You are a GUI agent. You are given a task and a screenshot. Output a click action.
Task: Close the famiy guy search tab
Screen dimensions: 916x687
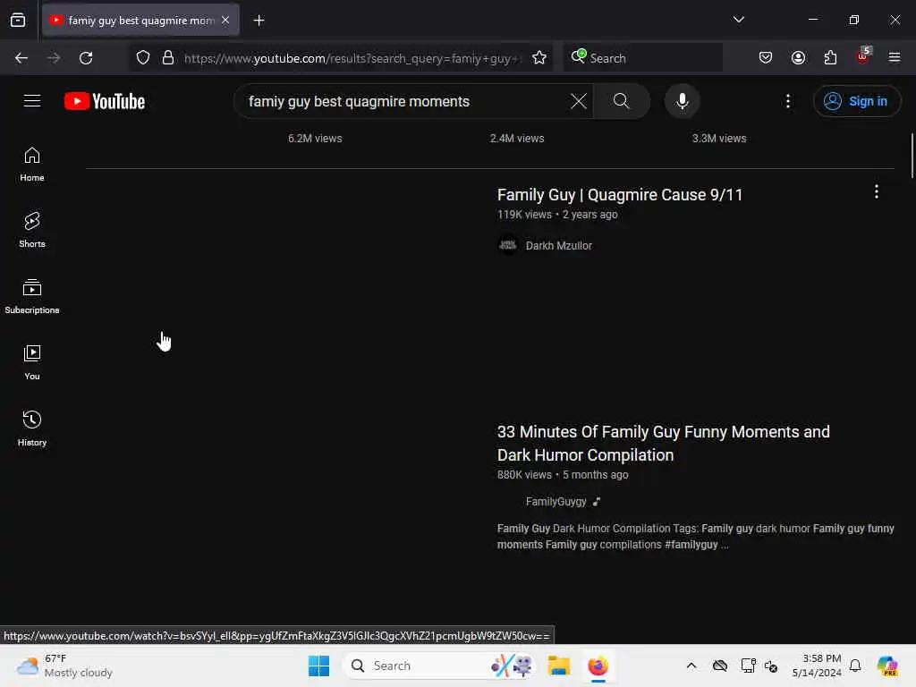click(x=225, y=21)
